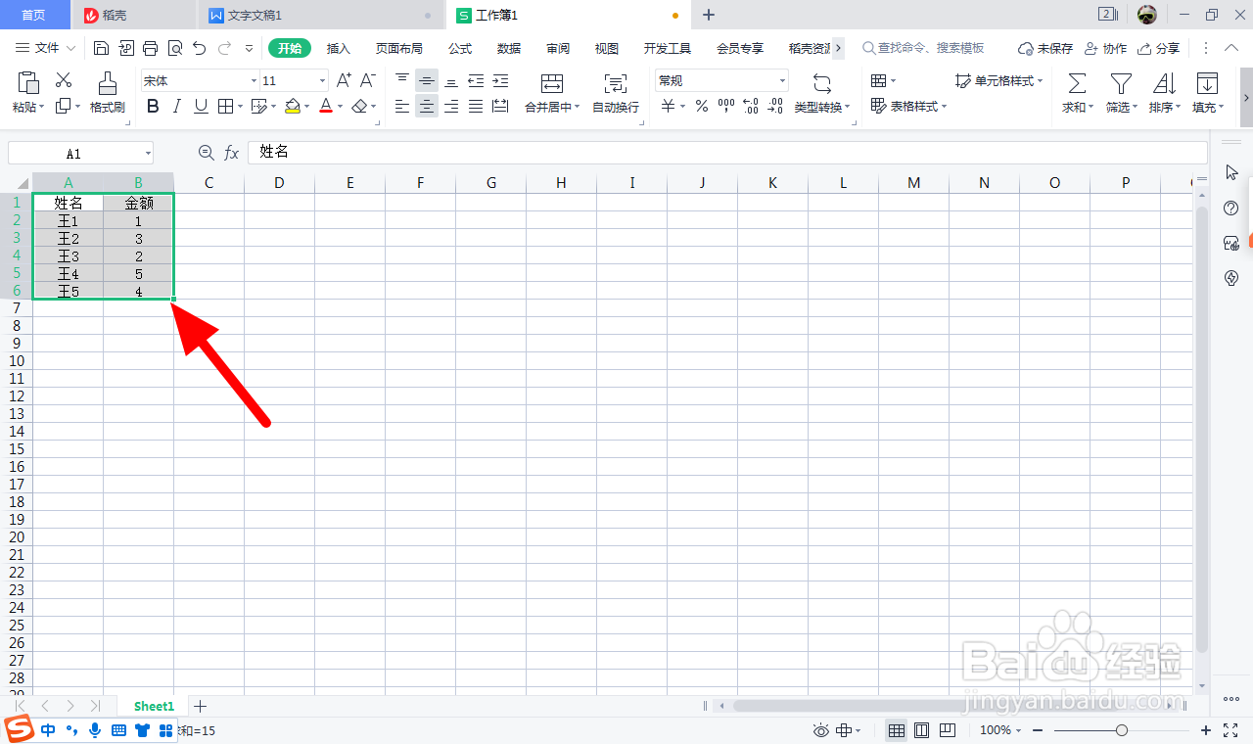Viewport: 1253px width, 744px height.
Task: Open the font size 11 dropdown
Action: coord(322,81)
